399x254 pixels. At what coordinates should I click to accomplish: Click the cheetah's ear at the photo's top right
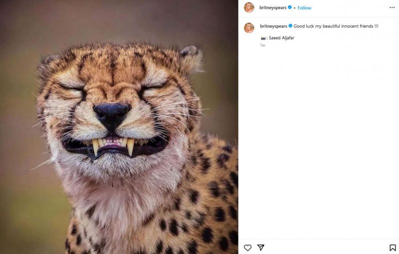[x=190, y=56]
